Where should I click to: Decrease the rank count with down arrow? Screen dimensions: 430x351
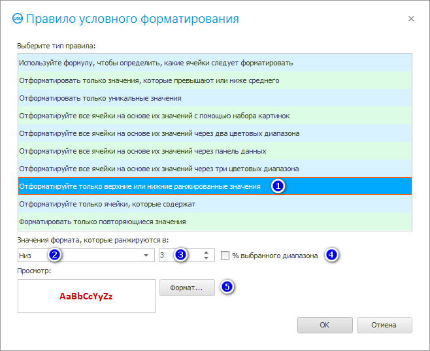click(x=207, y=258)
